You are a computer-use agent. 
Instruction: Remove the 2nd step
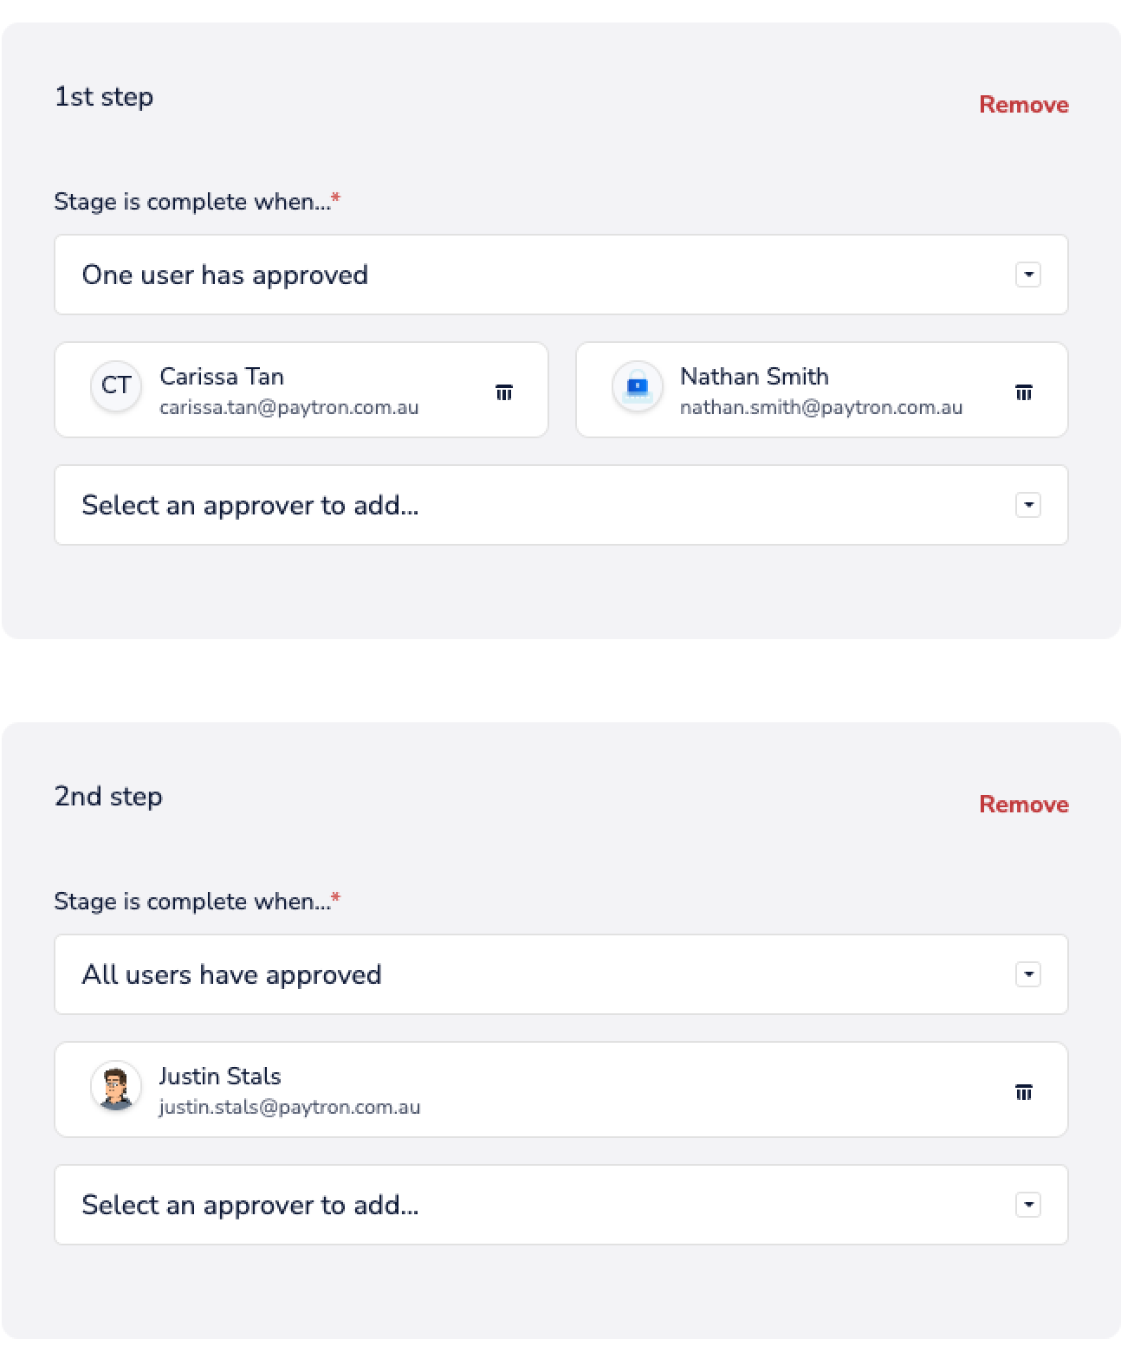click(1023, 805)
